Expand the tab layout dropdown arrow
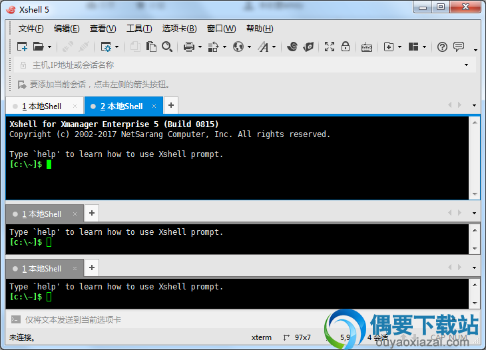This screenshot has height=350, width=486. pyautogui.click(x=424, y=47)
